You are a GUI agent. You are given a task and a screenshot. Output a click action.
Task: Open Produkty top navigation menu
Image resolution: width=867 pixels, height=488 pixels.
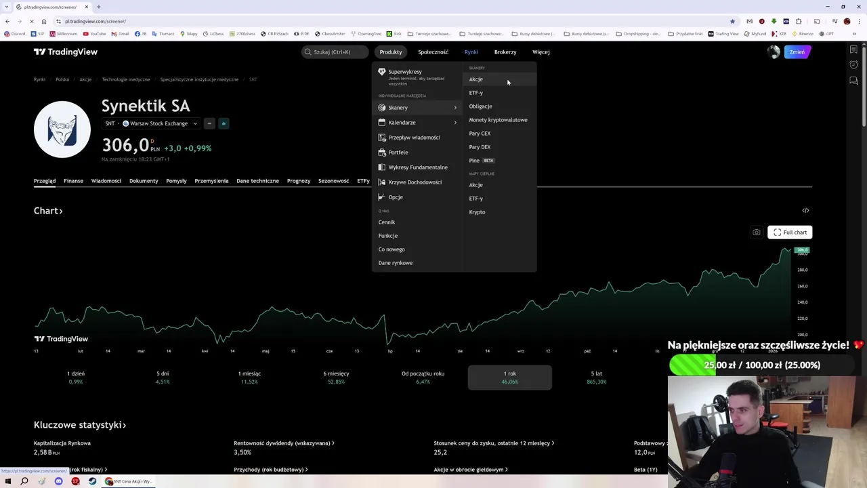[391, 52]
